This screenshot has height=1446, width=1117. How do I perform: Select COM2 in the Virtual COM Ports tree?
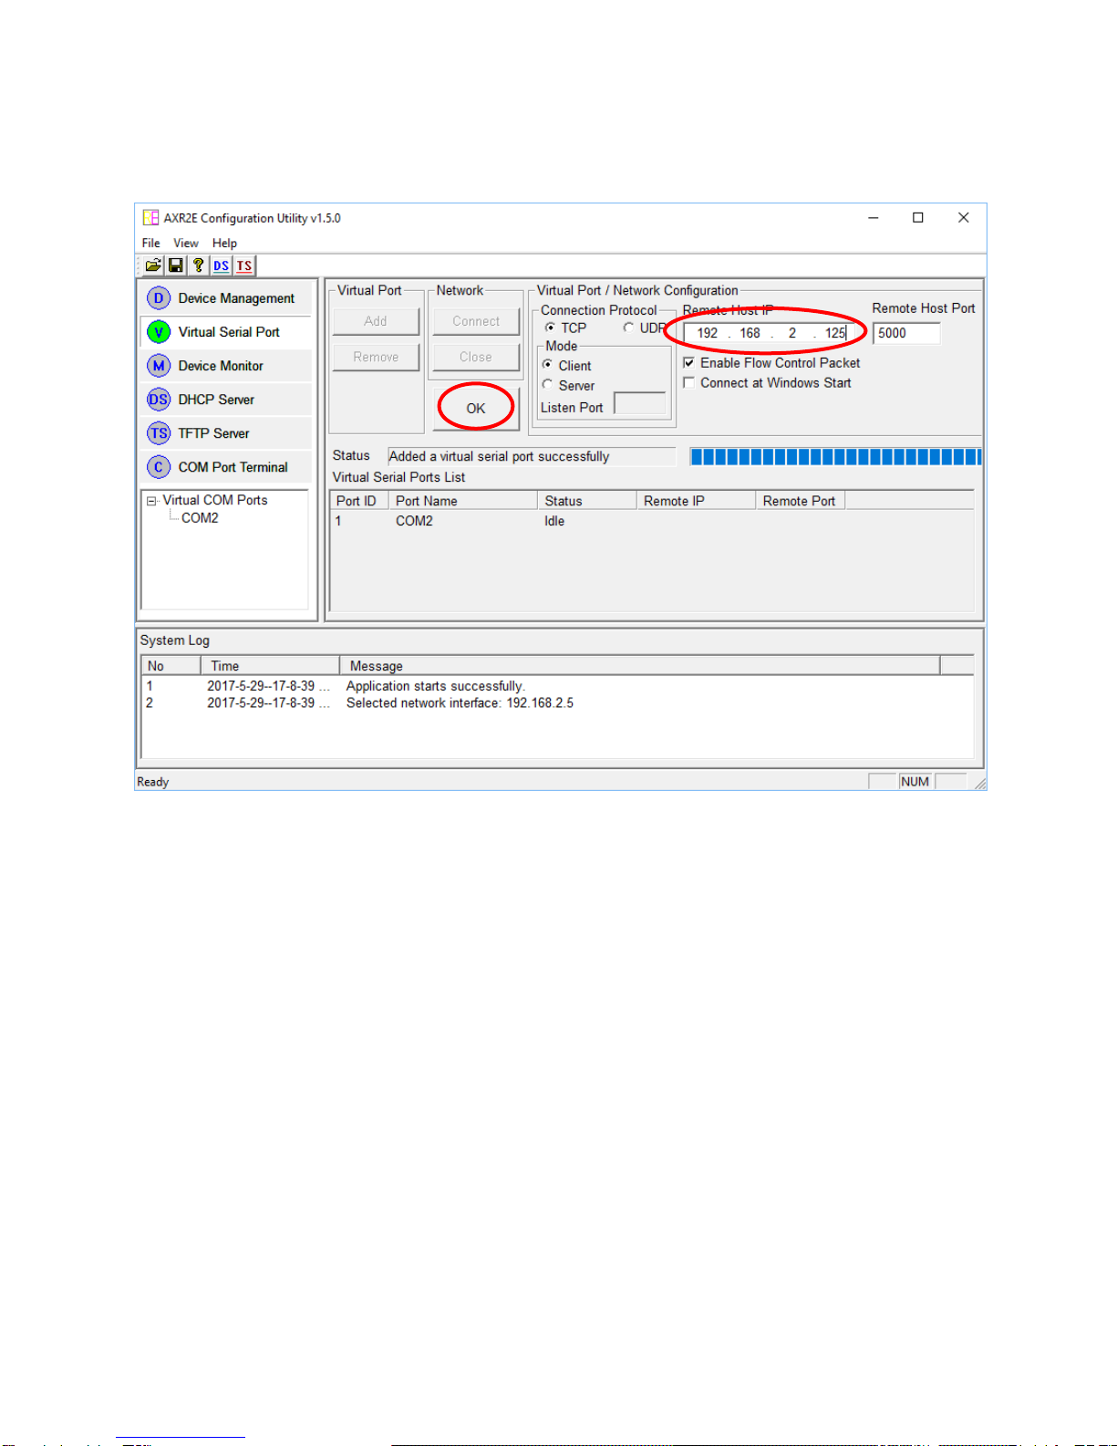200,518
